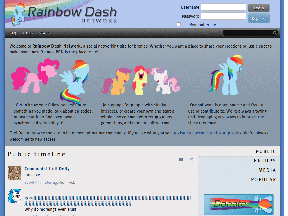Screen dimensions: 288x216
Task: Click the Register button
Action: [259, 18]
